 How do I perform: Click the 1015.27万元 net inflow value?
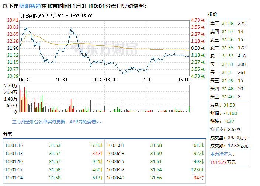[223, 162]
